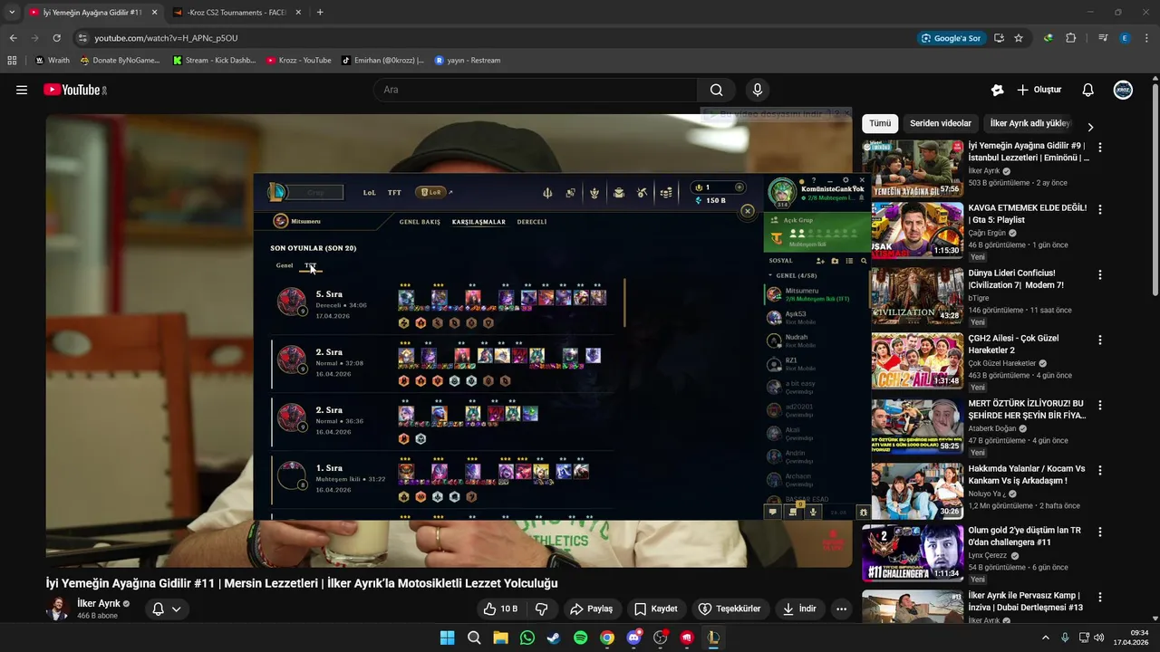Toggle the channel notification bell
The height and width of the screenshot is (652, 1160).
pyautogui.click(x=167, y=609)
